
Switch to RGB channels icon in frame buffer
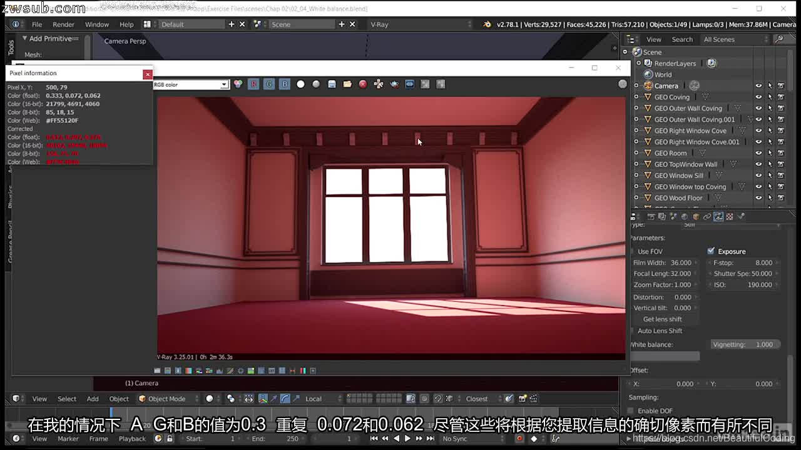(238, 84)
